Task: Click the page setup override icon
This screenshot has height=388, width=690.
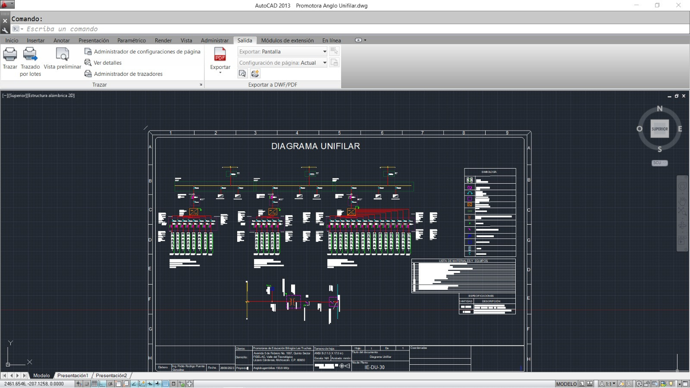Action: pos(334,63)
